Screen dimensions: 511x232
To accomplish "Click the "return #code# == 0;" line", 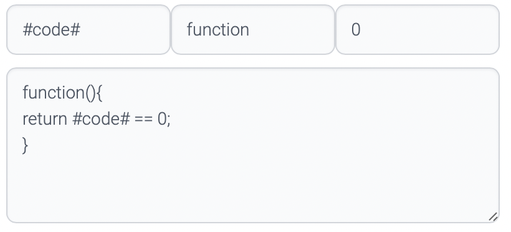I will tap(97, 118).
